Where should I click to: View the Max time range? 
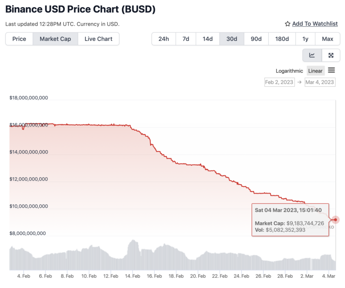[x=328, y=39]
